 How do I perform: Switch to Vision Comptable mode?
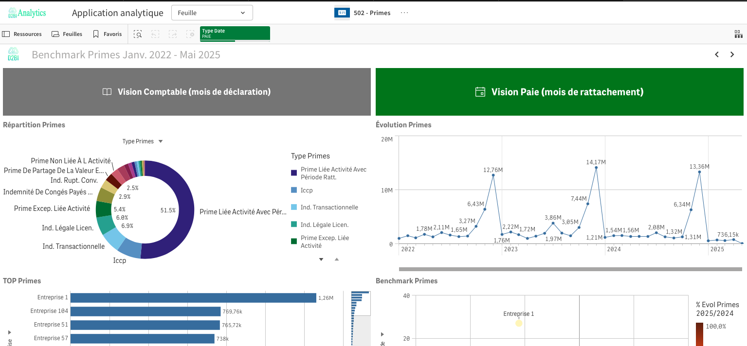pyautogui.click(x=186, y=92)
